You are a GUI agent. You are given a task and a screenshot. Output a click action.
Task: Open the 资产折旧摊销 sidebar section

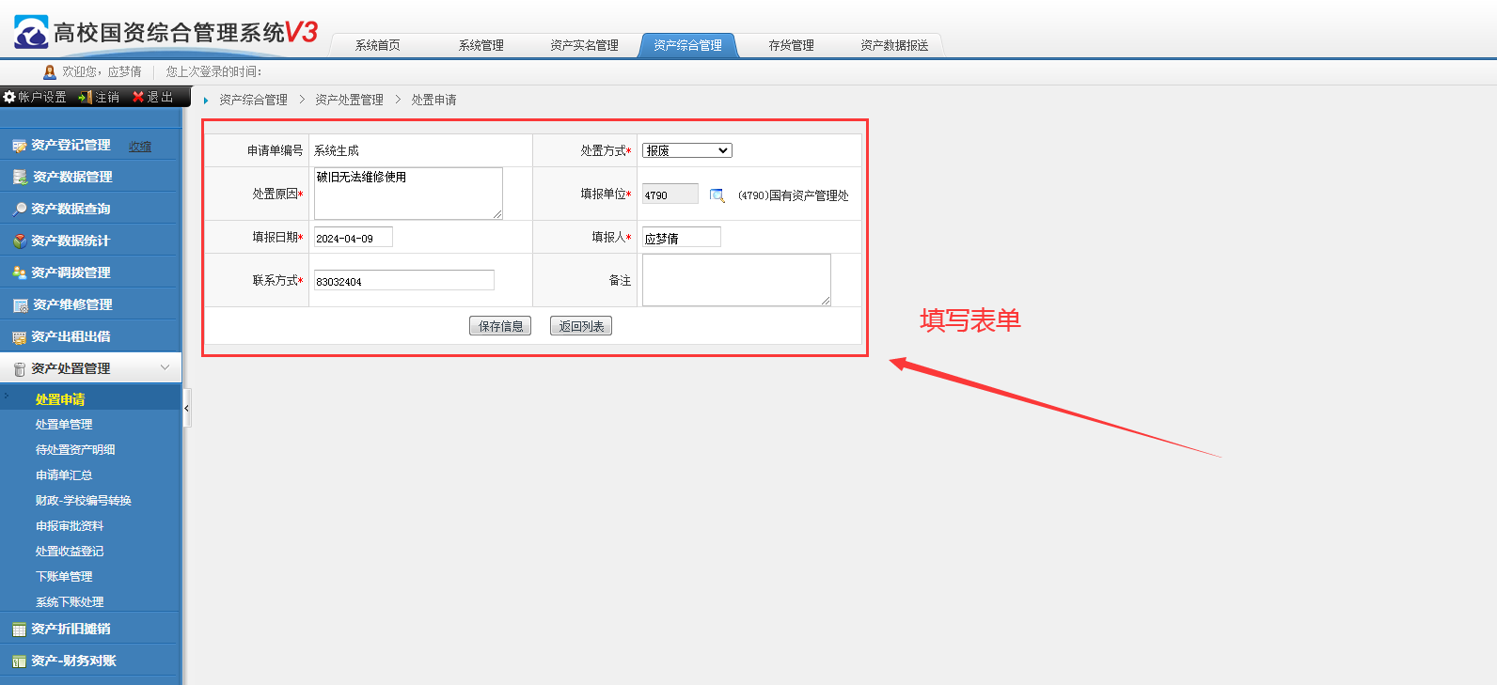coord(71,629)
